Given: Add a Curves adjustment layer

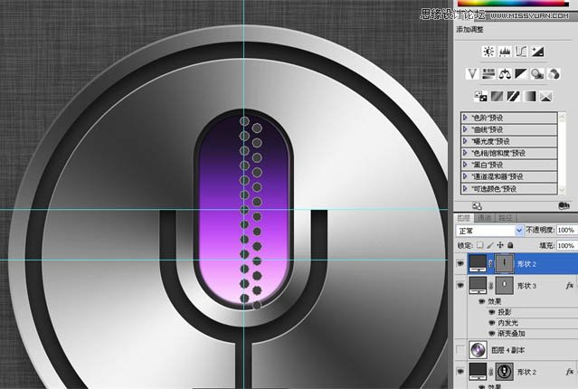Looking at the screenshot, I should tap(521, 52).
